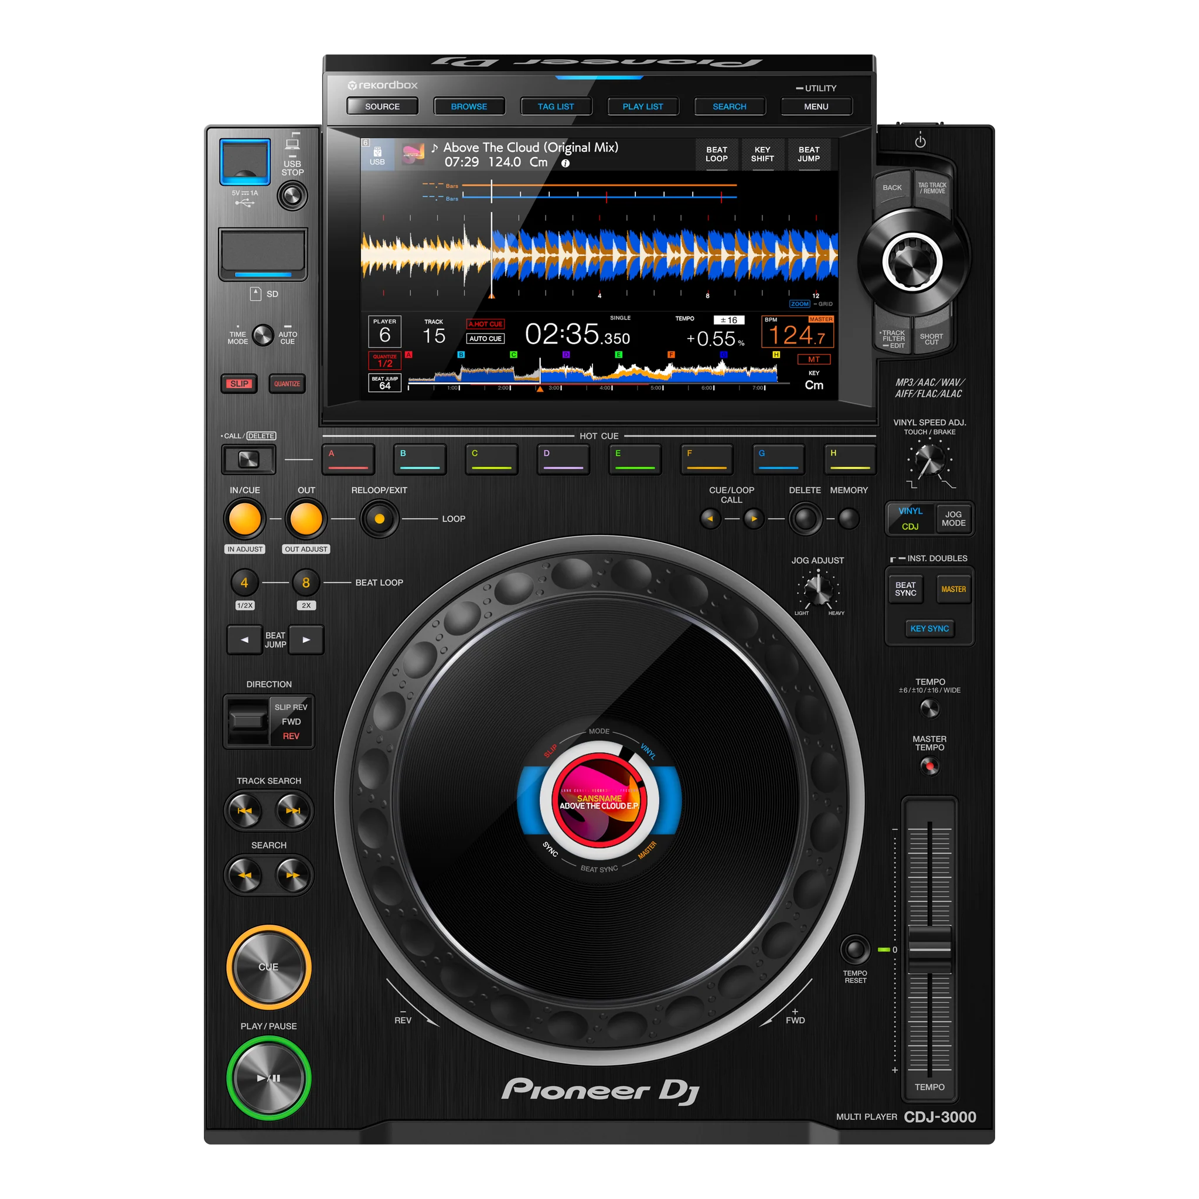Hit the CALL/DELETE hot cue button
The width and height of the screenshot is (1199, 1199).
pyautogui.click(x=248, y=460)
